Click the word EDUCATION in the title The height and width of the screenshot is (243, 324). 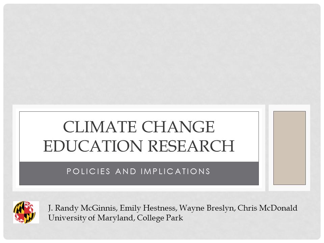coord(93,146)
